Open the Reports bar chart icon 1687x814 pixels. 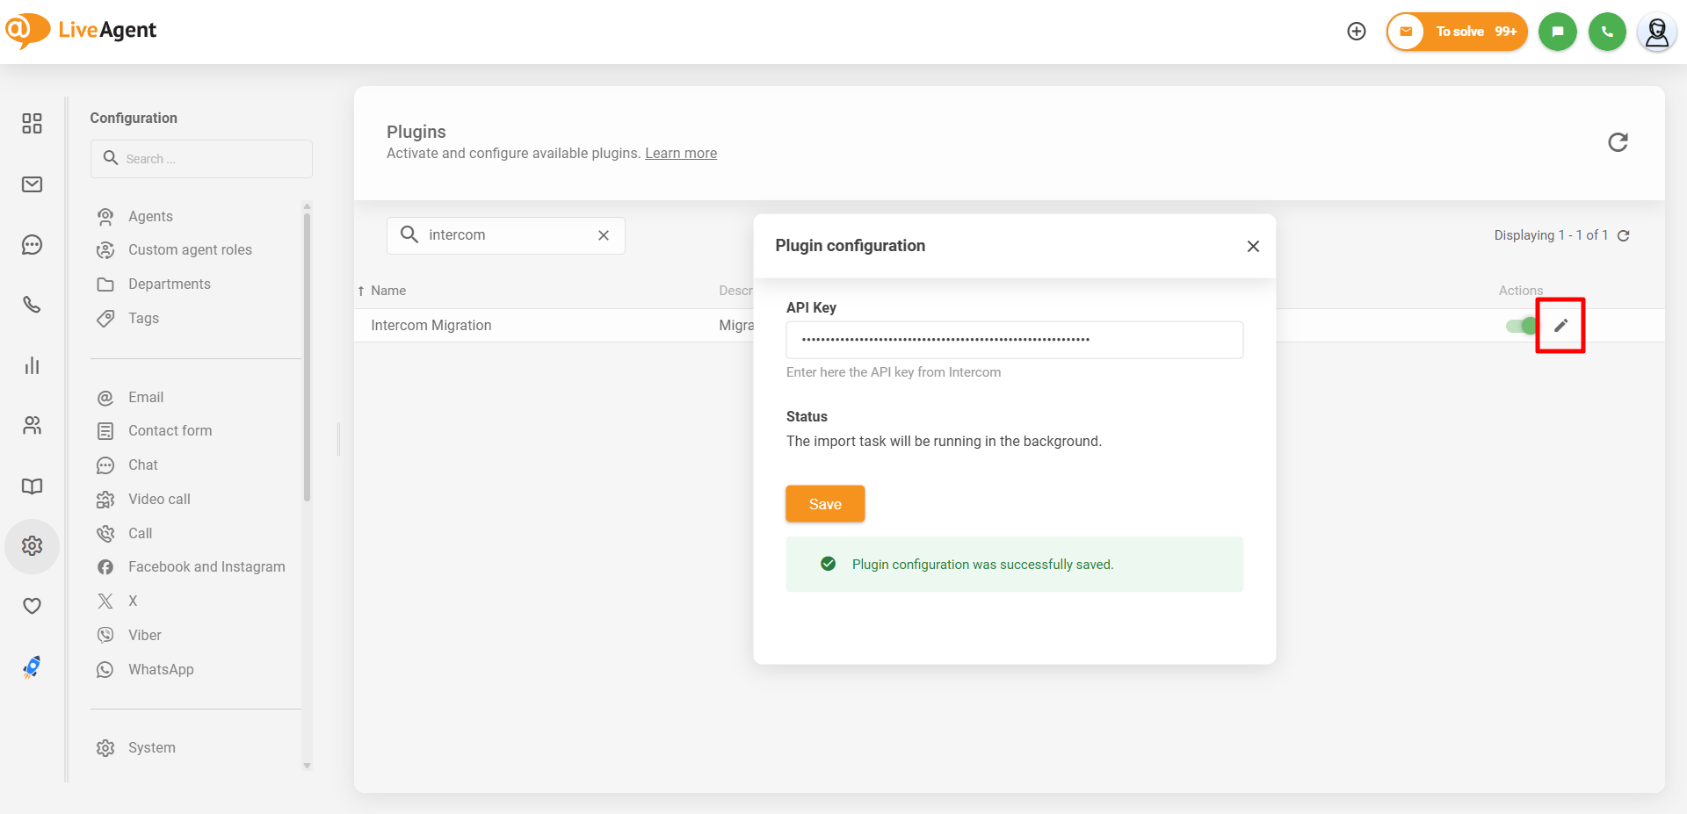33,365
